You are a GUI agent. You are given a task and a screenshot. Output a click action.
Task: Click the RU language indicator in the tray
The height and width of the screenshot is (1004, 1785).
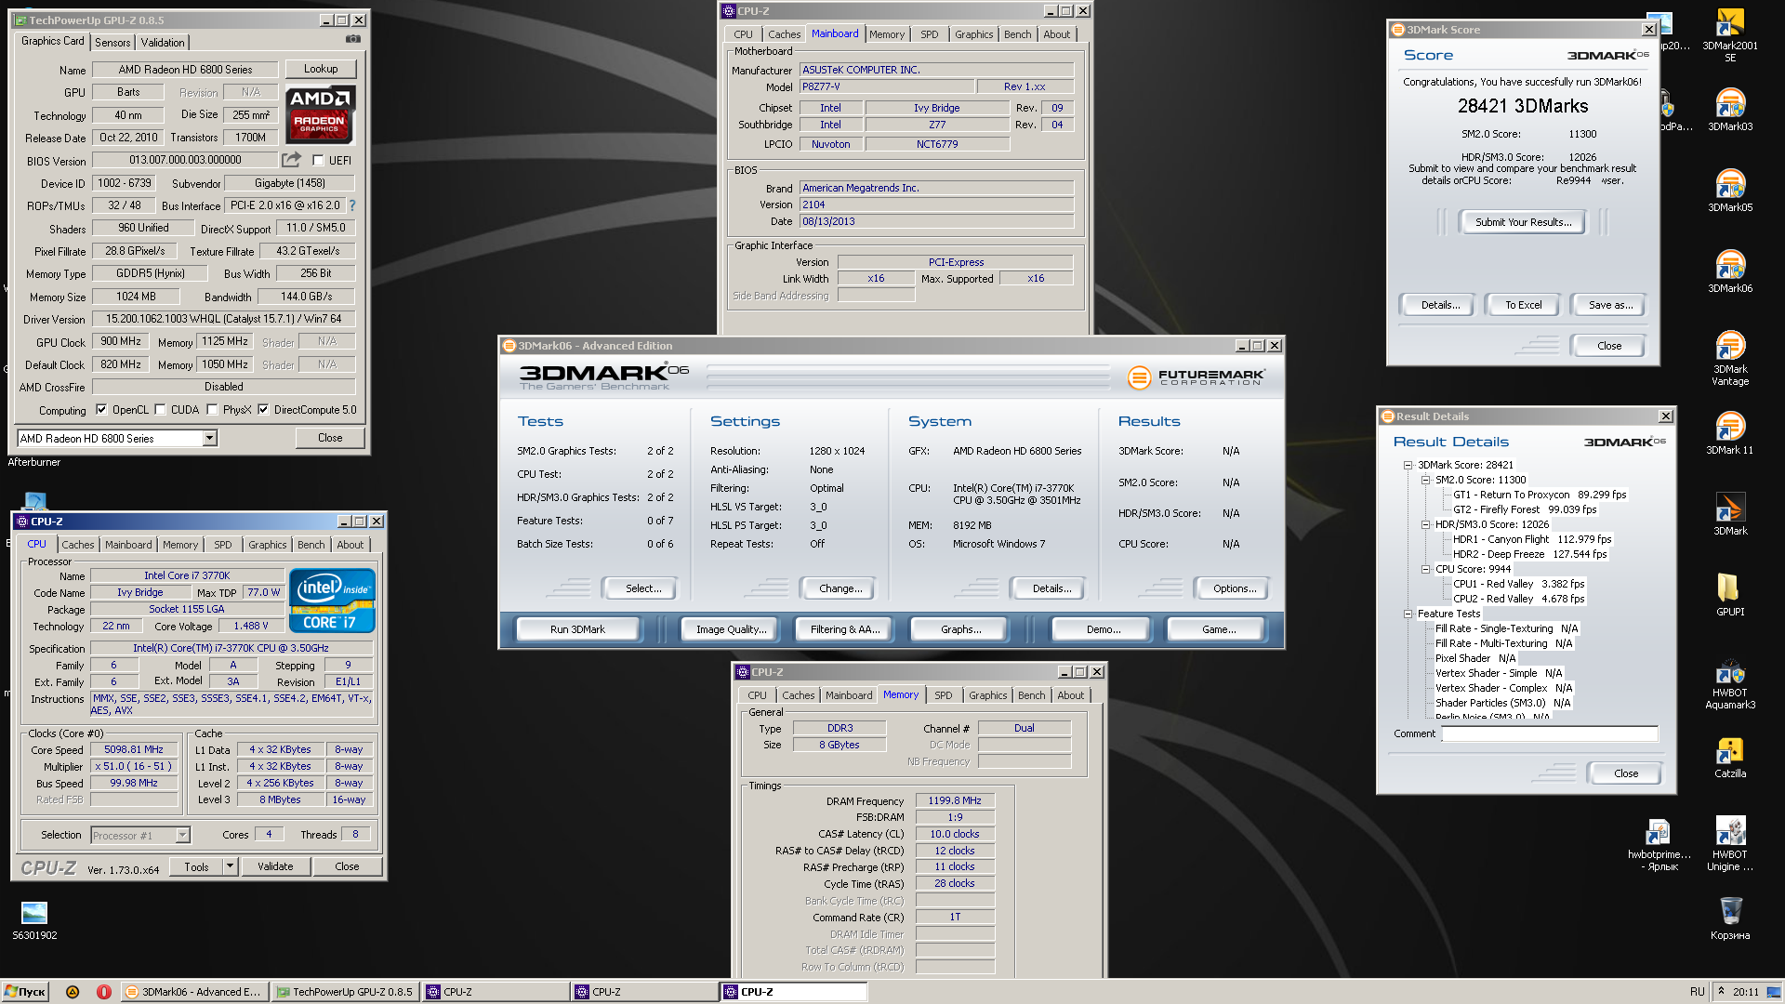[x=1697, y=992]
